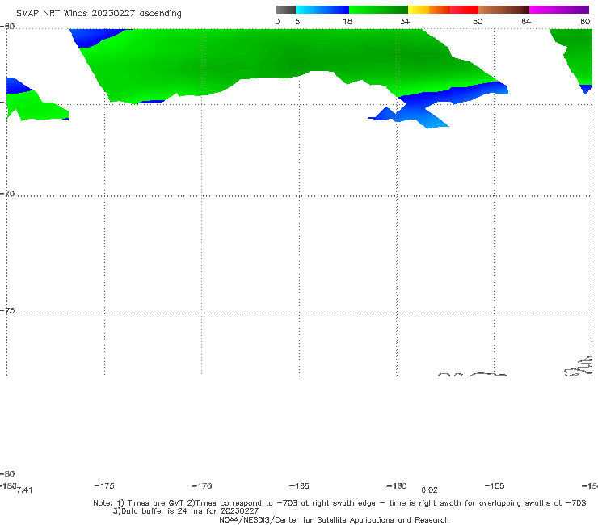This screenshot has height=525, width=598.
Task: Select the red color bar segment
Action: click(x=464, y=10)
